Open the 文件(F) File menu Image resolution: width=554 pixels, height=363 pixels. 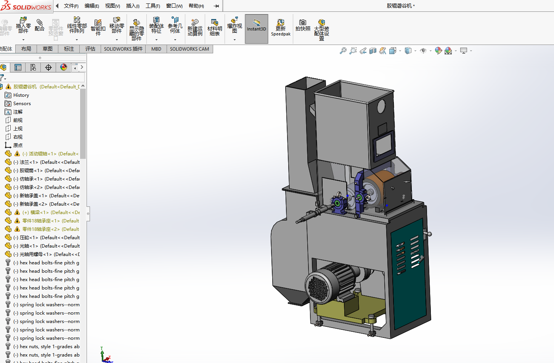71,6
